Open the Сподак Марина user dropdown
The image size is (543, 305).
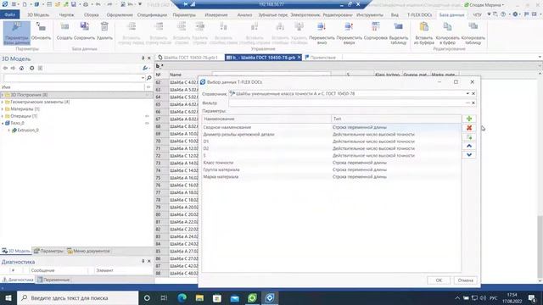point(484,5)
